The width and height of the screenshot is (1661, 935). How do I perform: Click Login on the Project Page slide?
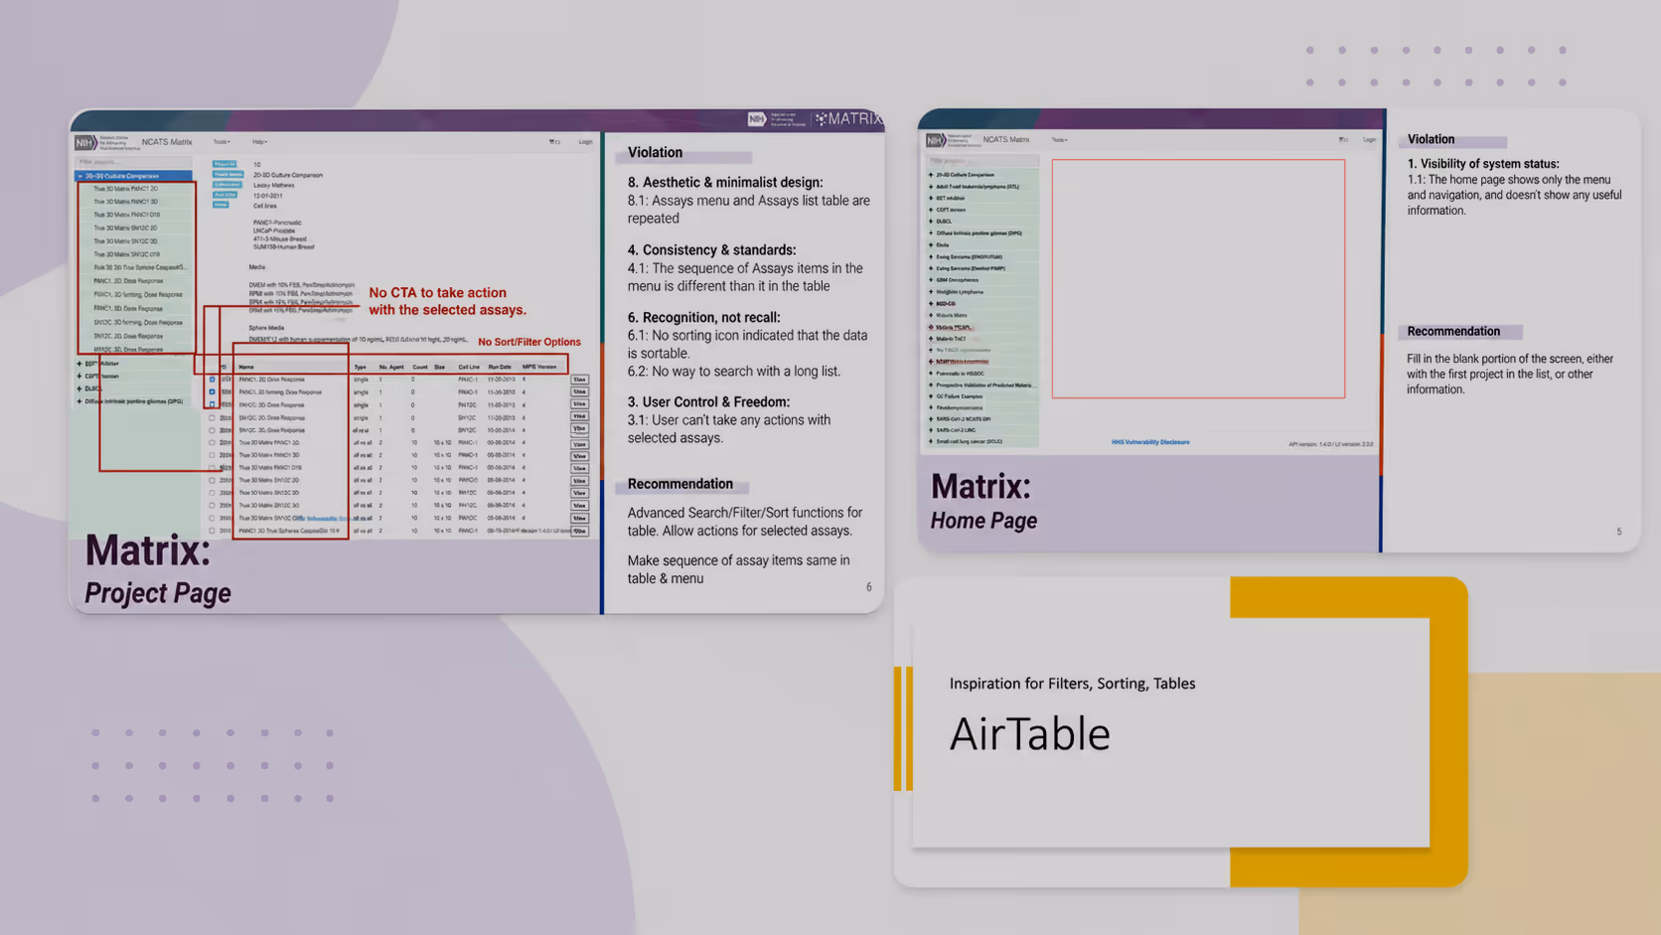tap(585, 142)
